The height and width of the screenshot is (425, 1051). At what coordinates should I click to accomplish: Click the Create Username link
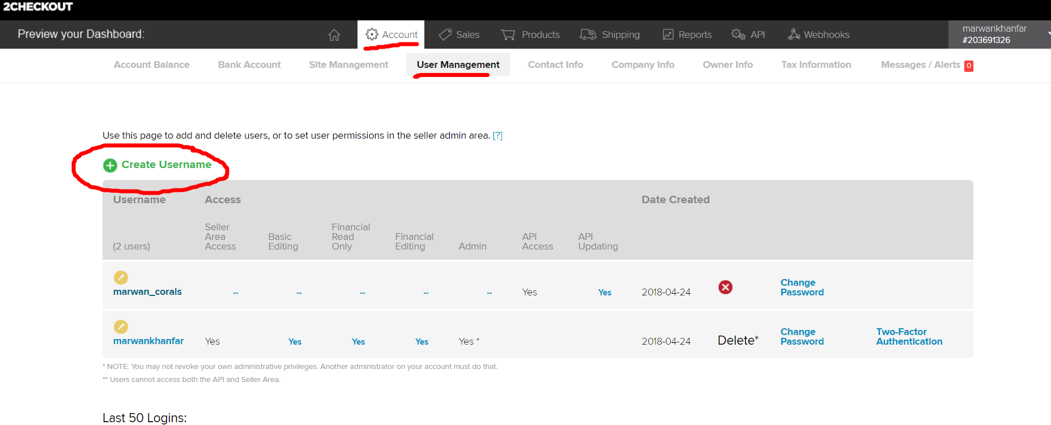click(x=166, y=165)
